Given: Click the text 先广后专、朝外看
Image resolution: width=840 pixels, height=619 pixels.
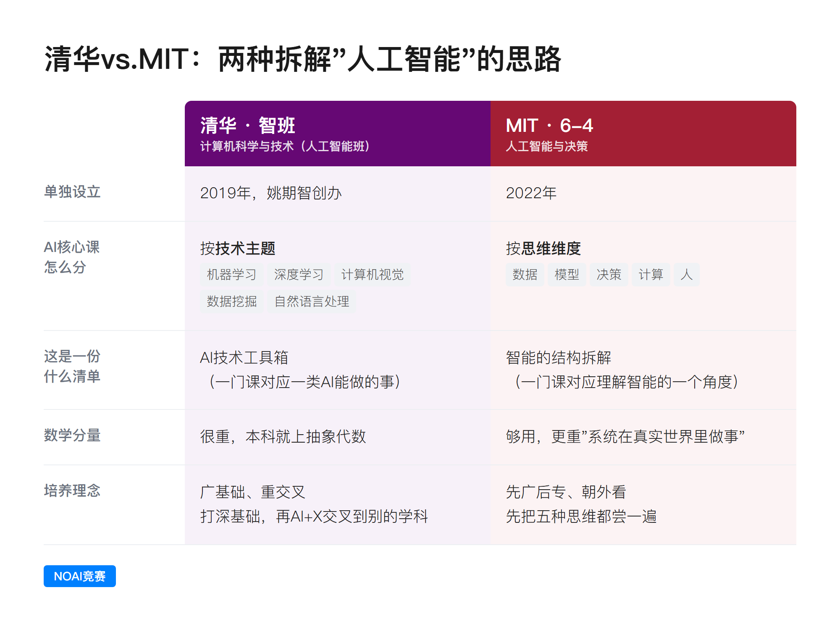Looking at the screenshot, I should (566, 492).
